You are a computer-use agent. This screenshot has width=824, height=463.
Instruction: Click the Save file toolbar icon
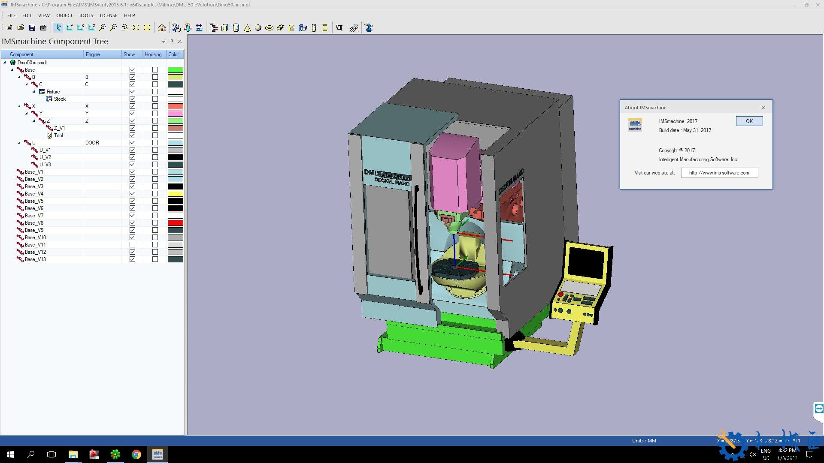pos(32,28)
